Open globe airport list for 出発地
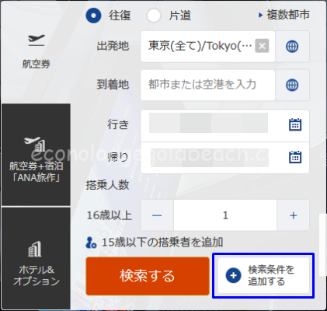 pos(292,47)
